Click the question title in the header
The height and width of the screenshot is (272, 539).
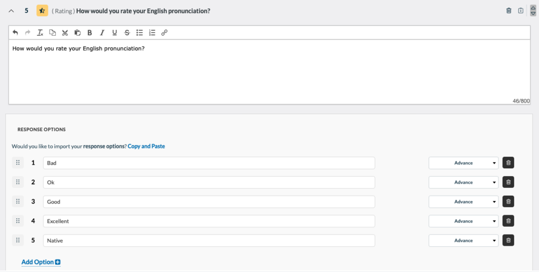pyautogui.click(x=143, y=11)
